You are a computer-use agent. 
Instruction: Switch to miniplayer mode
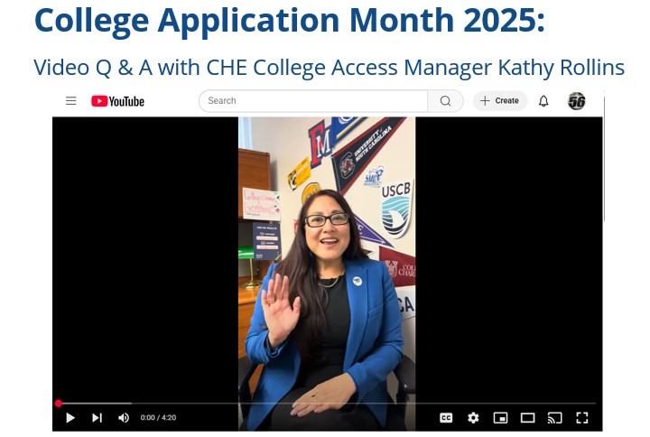click(x=500, y=417)
